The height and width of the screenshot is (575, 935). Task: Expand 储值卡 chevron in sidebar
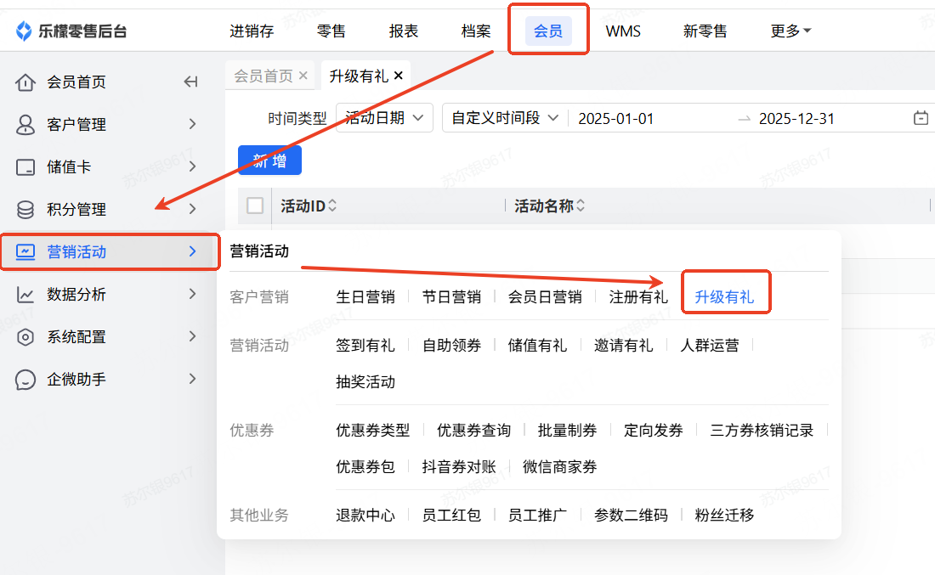(x=192, y=166)
